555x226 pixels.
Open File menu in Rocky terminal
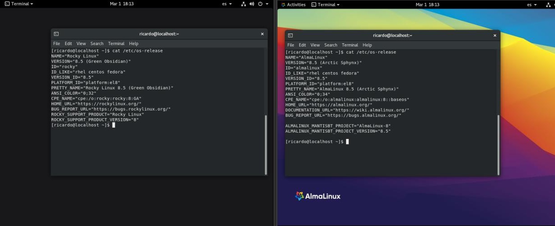(56, 44)
